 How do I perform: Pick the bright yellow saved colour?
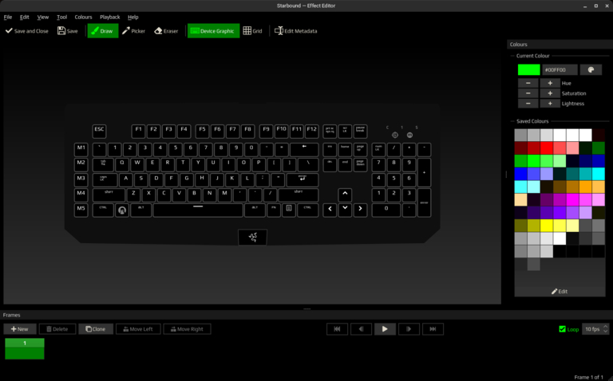coord(547,226)
